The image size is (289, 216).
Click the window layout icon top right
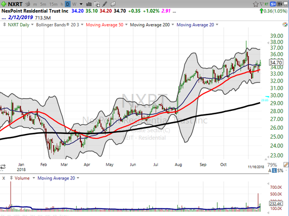(286, 4)
